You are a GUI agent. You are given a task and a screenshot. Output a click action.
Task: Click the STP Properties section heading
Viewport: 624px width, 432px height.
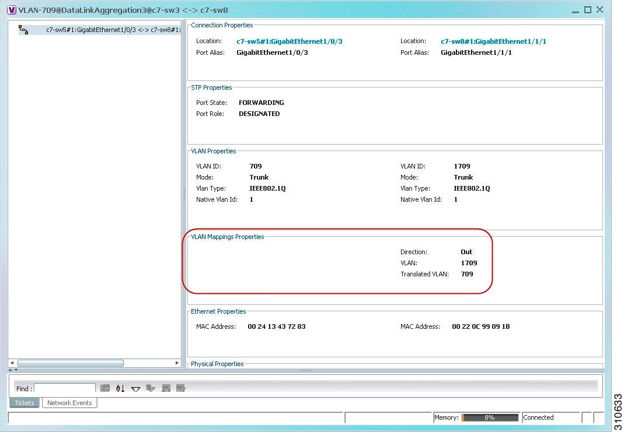(211, 87)
